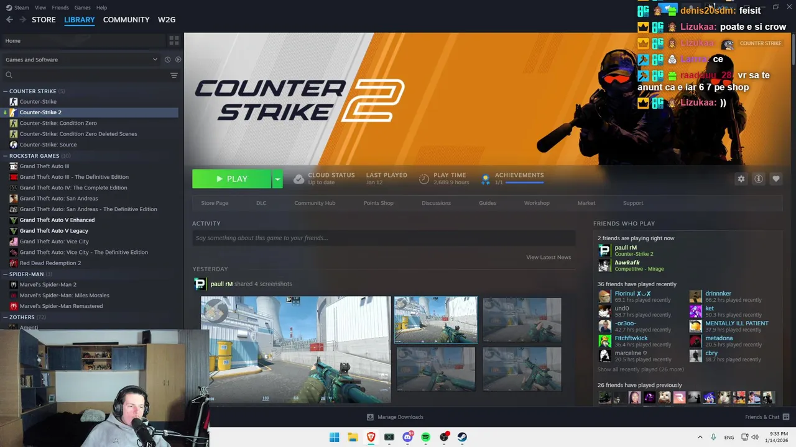
Task: Open Market link
Action: 586,203
